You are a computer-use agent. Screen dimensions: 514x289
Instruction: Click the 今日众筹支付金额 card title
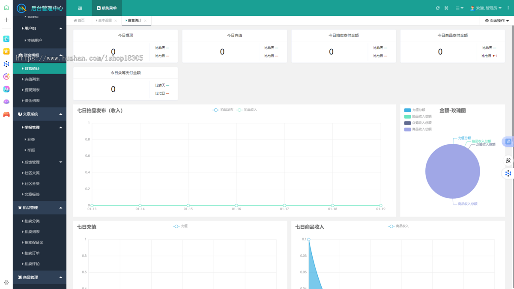(x=126, y=73)
